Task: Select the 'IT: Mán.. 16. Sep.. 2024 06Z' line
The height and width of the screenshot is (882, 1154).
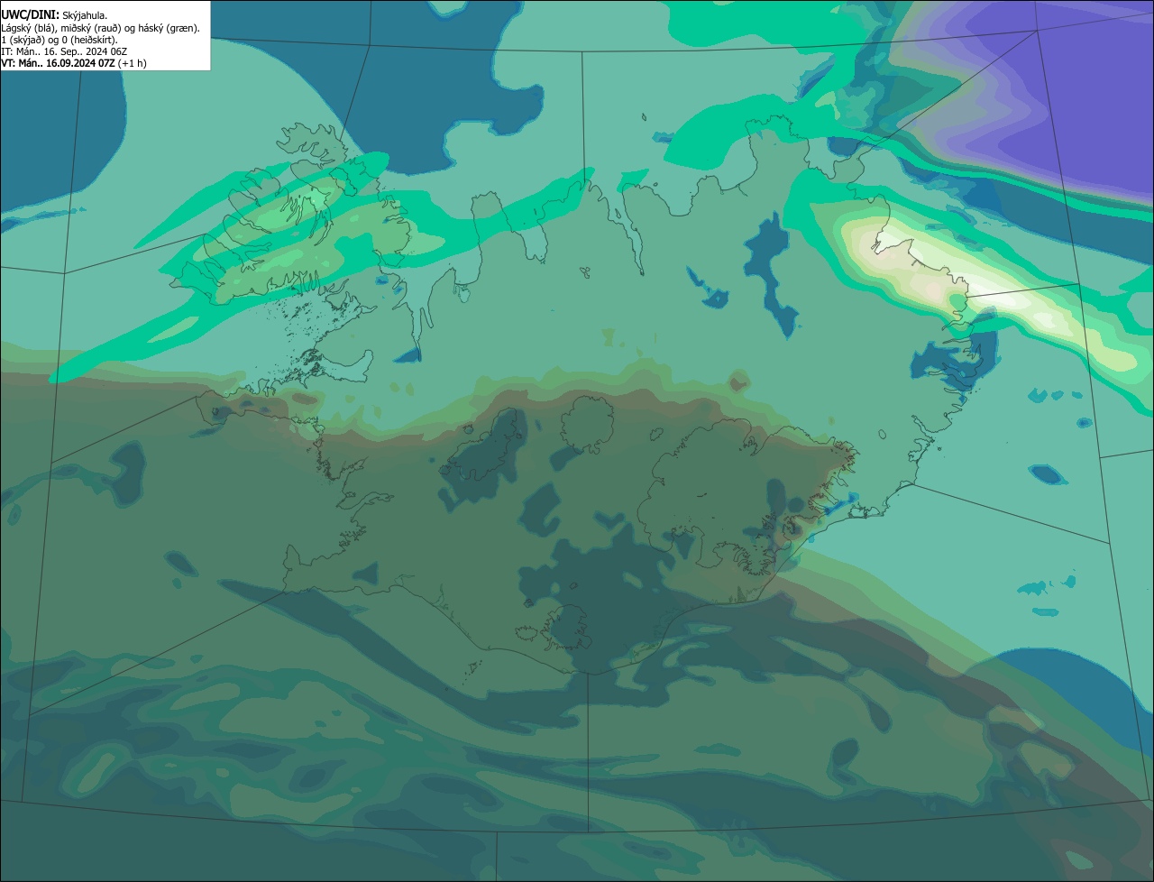Action: (x=64, y=51)
